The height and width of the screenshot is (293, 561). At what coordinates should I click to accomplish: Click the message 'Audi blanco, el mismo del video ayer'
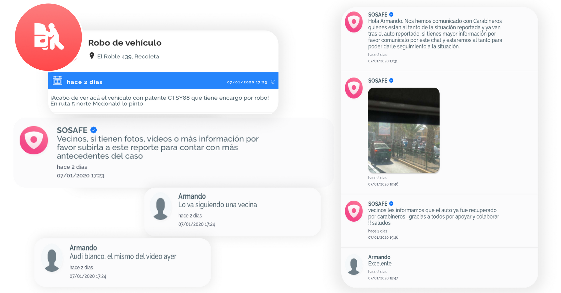point(123,256)
